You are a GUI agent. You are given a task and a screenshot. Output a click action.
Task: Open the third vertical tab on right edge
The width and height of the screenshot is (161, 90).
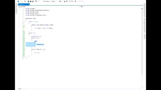(144, 36)
